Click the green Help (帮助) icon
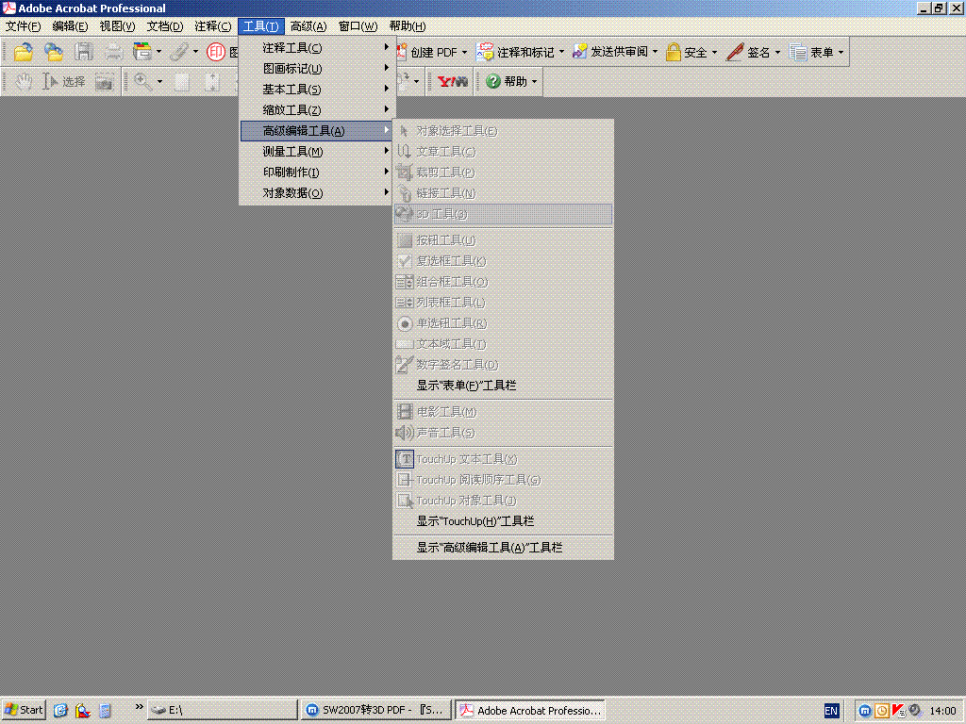The width and height of the screenshot is (966, 724). pos(492,81)
